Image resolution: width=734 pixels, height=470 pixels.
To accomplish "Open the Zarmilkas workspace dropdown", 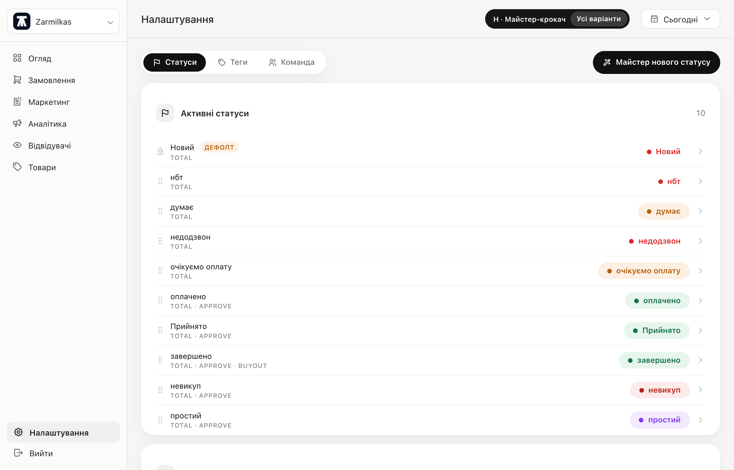I will tap(63, 21).
